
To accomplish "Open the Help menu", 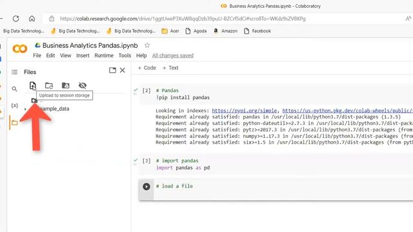I will pyautogui.click(x=141, y=55).
